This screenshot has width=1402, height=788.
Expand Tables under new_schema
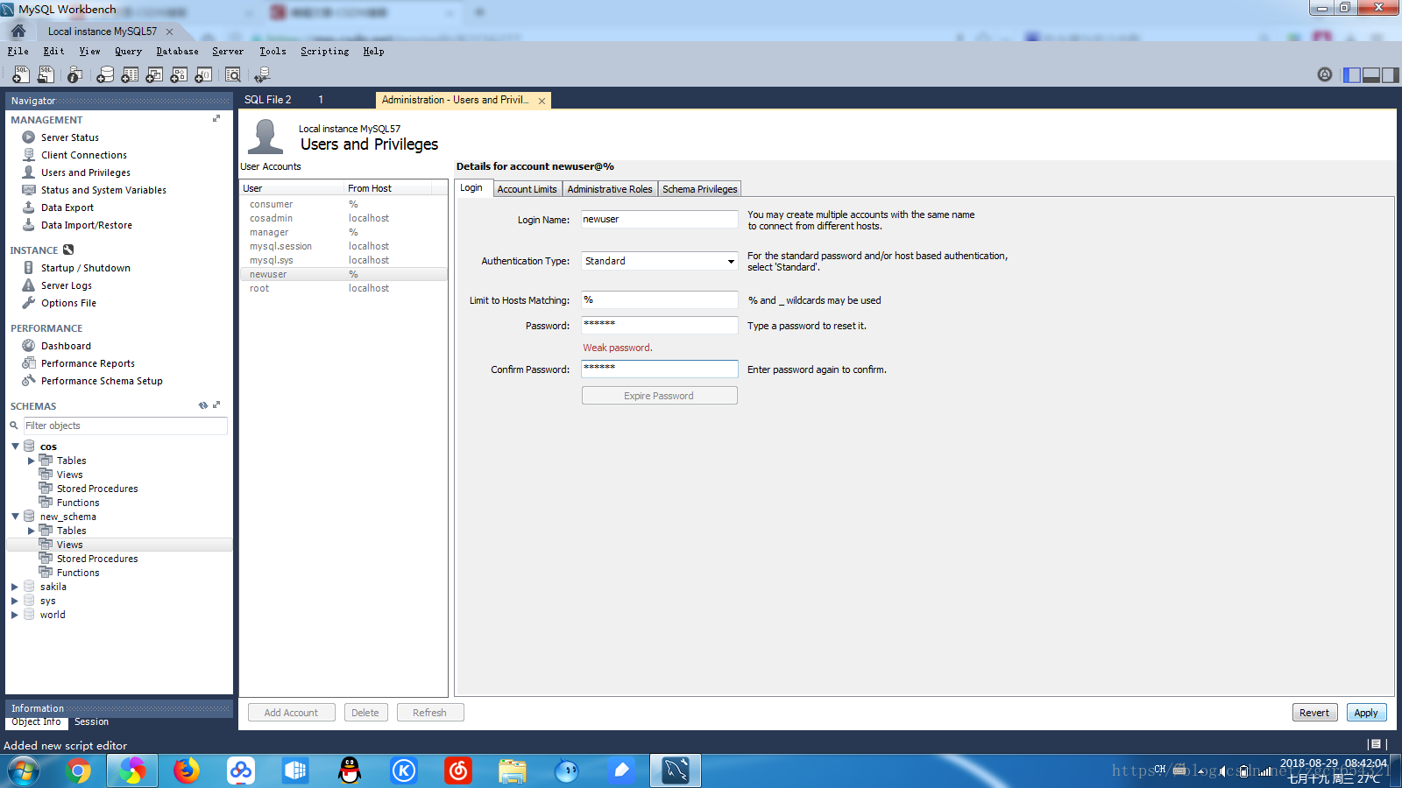click(32, 531)
